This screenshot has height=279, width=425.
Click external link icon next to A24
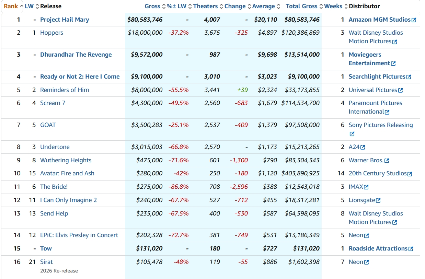click(363, 147)
